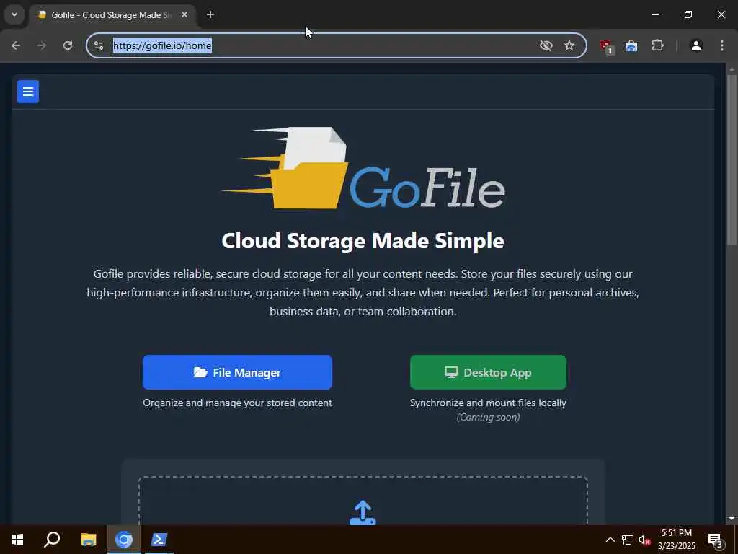Click the network status tray icon
This screenshot has width=738, height=554.
click(628, 540)
